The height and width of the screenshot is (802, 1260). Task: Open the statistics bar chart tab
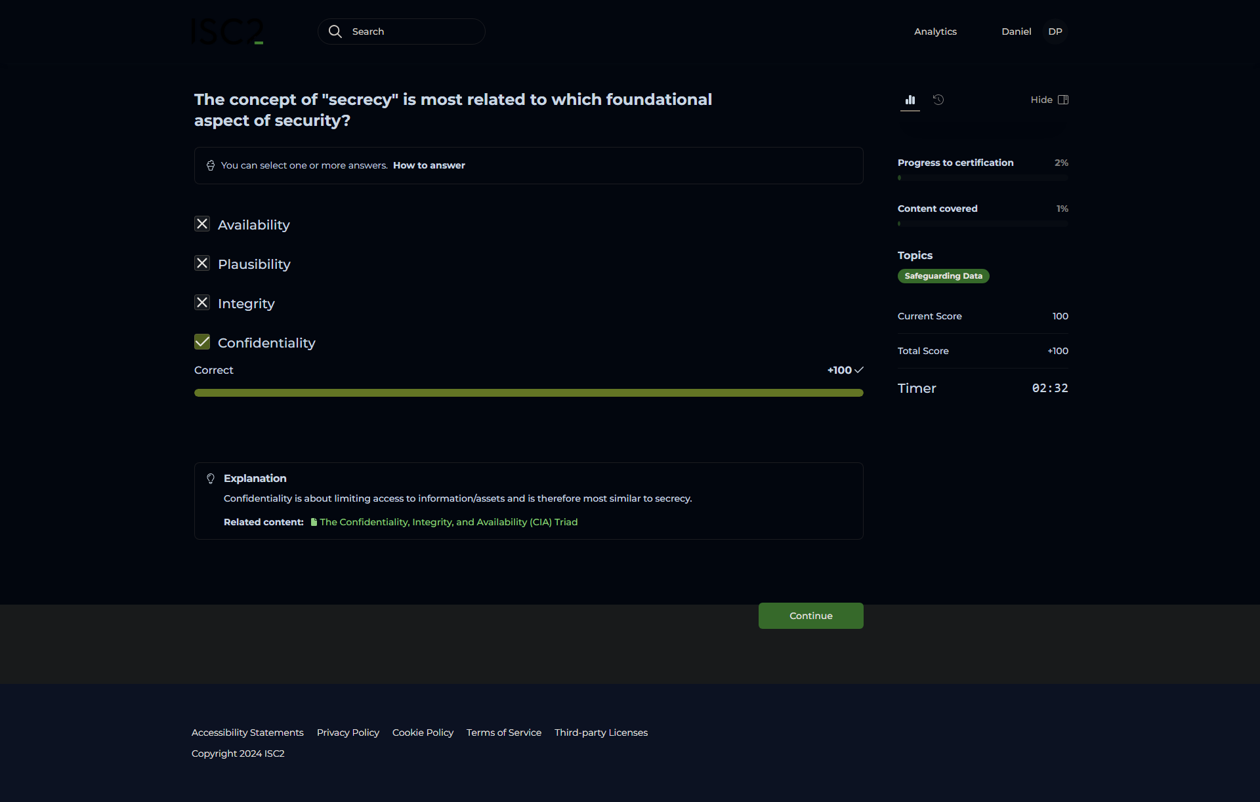(x=910, y=100)
